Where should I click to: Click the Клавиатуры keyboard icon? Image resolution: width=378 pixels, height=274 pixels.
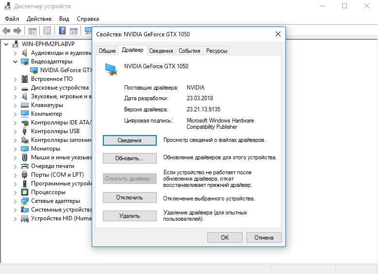25,105
